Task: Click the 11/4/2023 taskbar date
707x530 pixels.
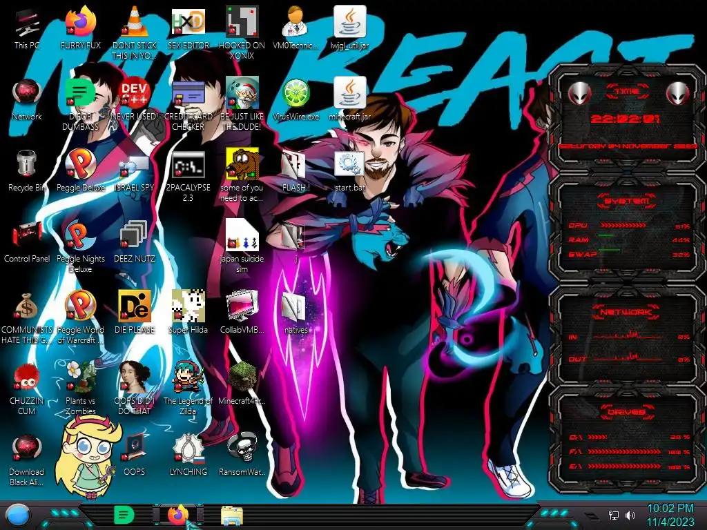Action: coord(670,522)
